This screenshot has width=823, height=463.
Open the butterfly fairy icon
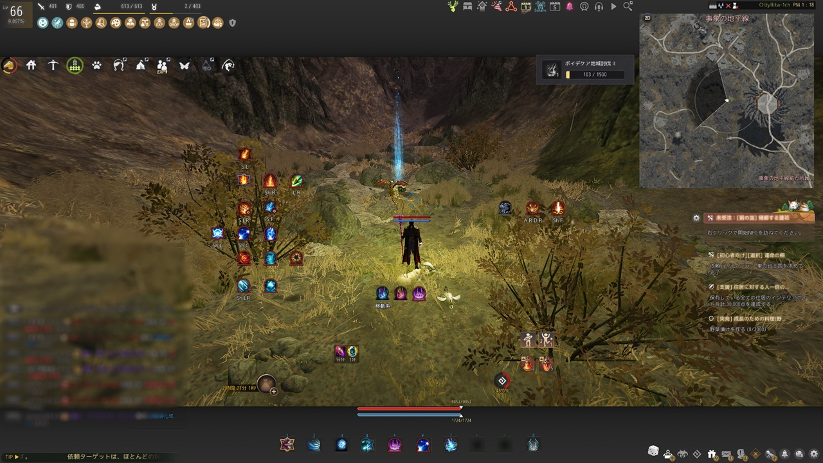click(185, 66)
